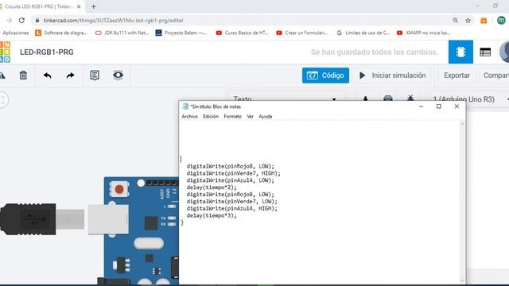Toggle notes visibility eye icon
509x286 pixels.
pyautogui.click(x=119, y=75)
